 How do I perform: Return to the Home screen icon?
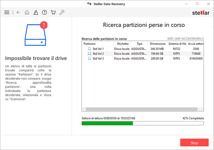tap(27, 12)
